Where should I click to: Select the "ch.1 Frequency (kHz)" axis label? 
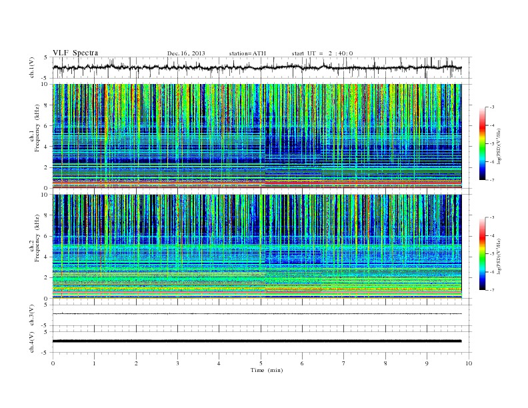tap(35, 128)
